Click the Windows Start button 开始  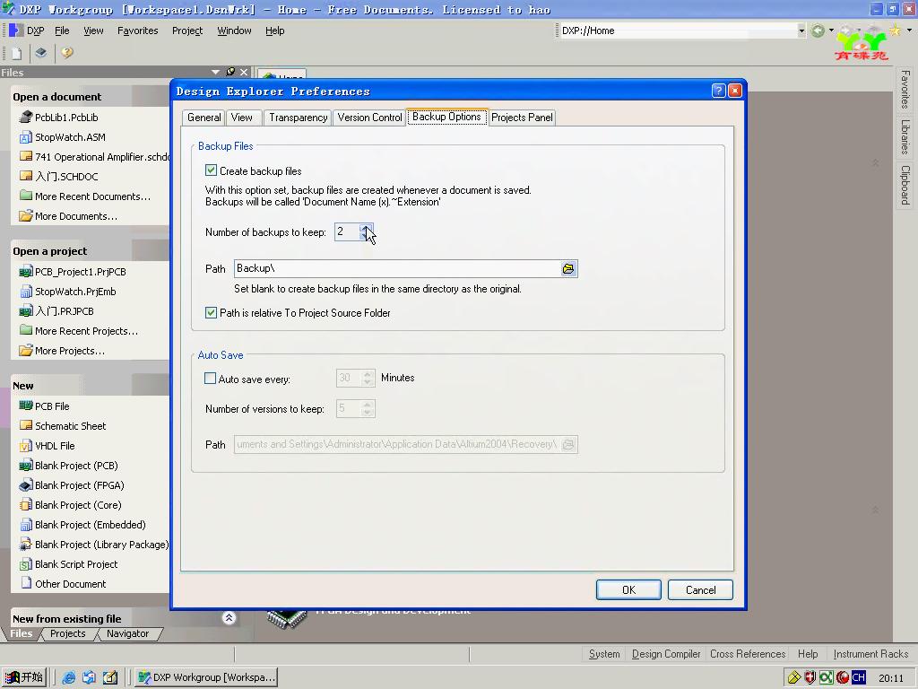[24, 677]
